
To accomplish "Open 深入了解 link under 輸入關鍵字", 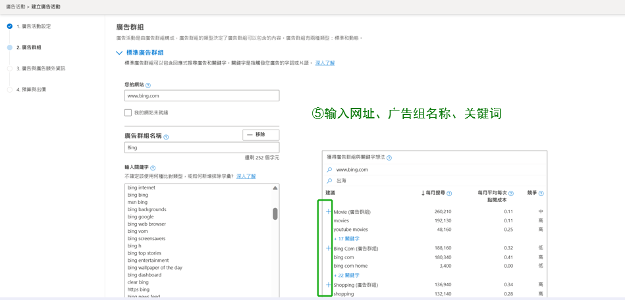I will pos(246,176).
